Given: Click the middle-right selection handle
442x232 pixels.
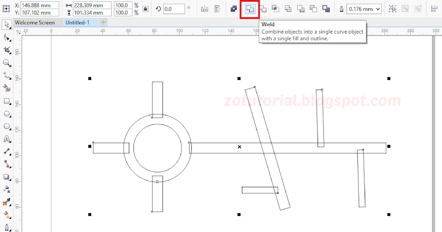Looking at the screenshot, I should [389, 146].
